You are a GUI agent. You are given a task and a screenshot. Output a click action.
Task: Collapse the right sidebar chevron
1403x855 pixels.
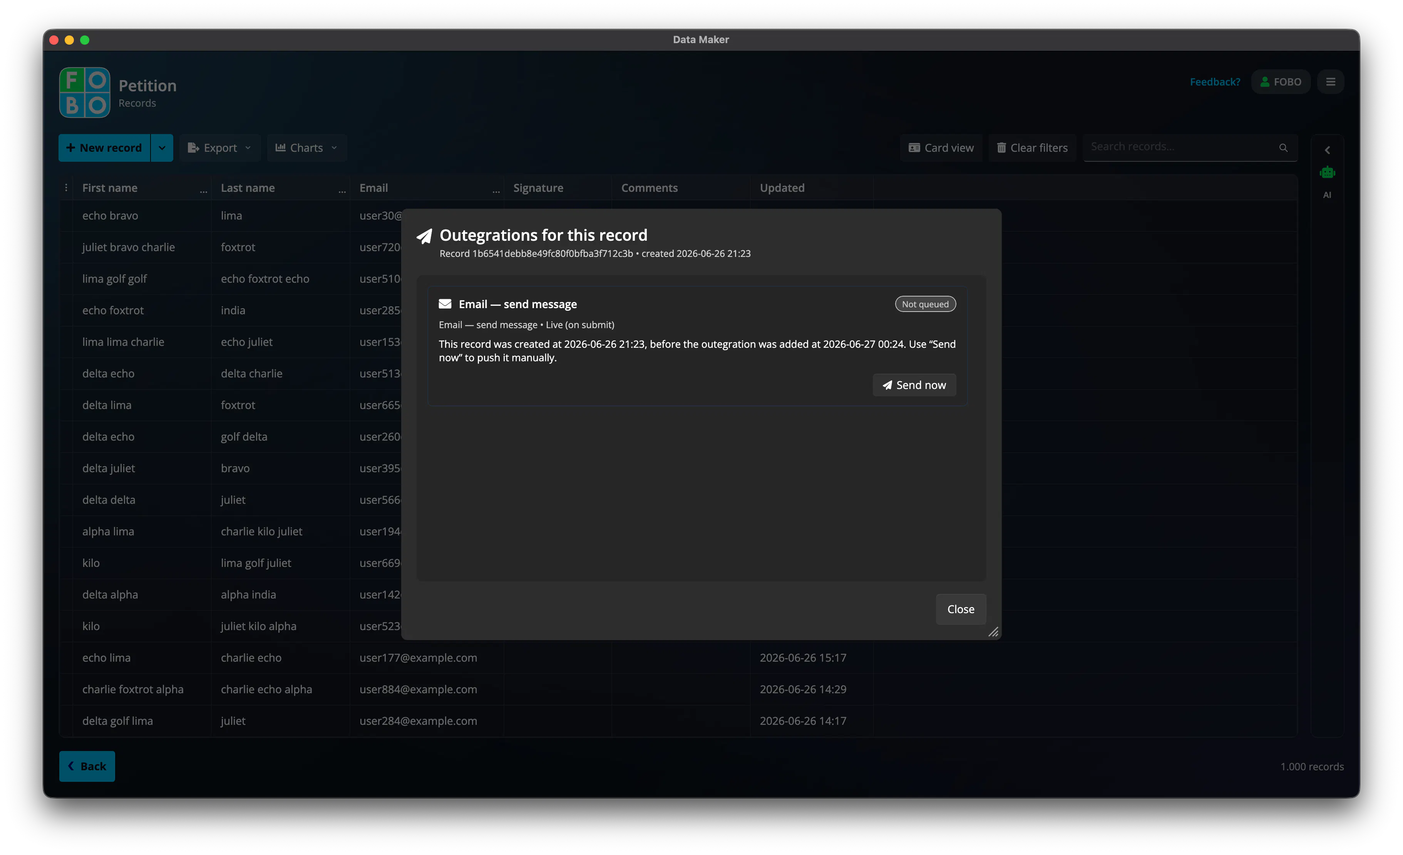point(1327,150)
